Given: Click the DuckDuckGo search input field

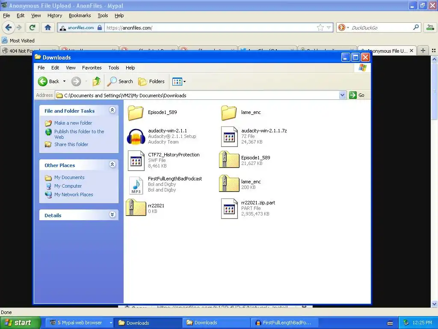Looking at the screenshot, I should [381, 27].
